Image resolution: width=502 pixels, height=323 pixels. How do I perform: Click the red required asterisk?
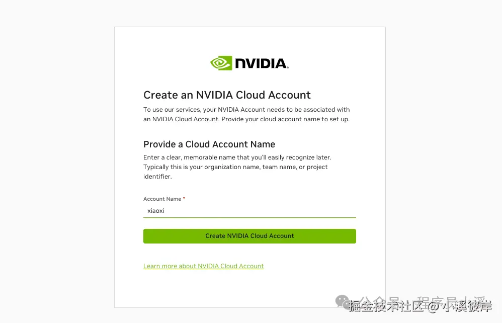point(184,199)
